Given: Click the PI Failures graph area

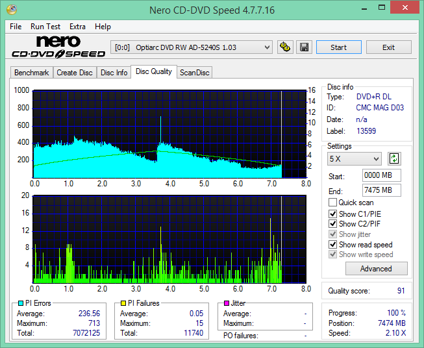Looking at the screenshot, I should click(x=169, y=239).
